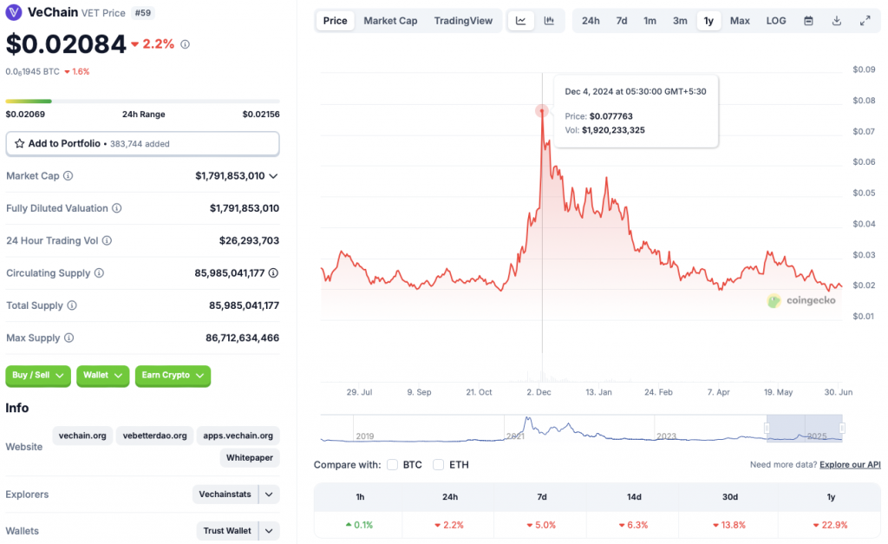Image resolution: width=888 pixels, height=544 pixels.
Task: Expand the Market Cap value chevron
Action: click(x=273, y=176)
